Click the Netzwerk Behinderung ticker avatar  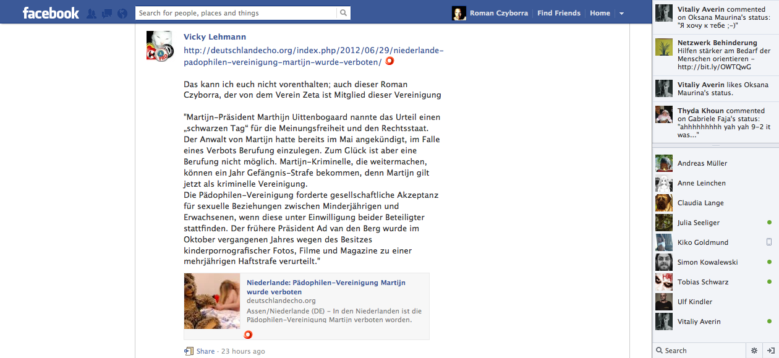coord(664,47)
